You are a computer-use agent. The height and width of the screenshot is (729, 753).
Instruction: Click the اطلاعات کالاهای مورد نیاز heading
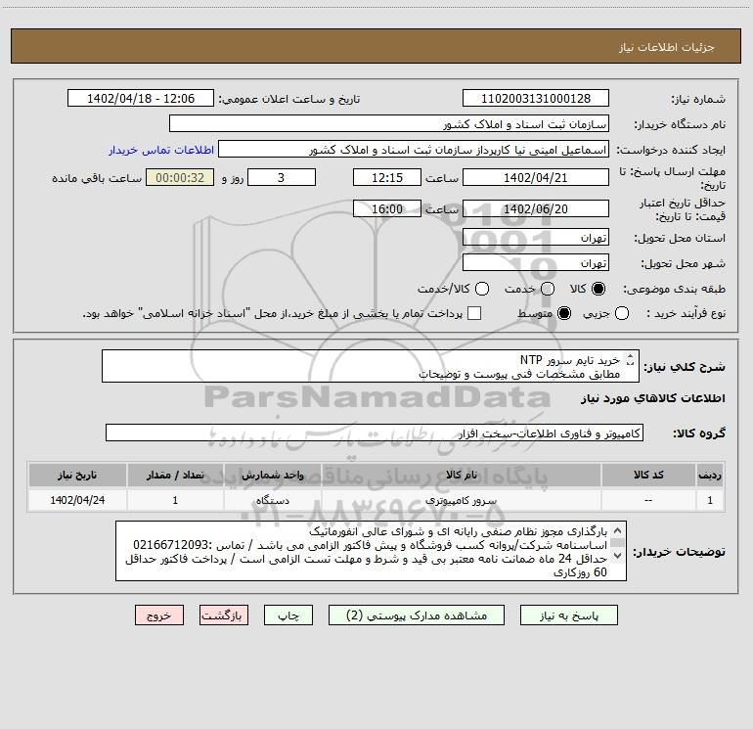click(652, 398)
